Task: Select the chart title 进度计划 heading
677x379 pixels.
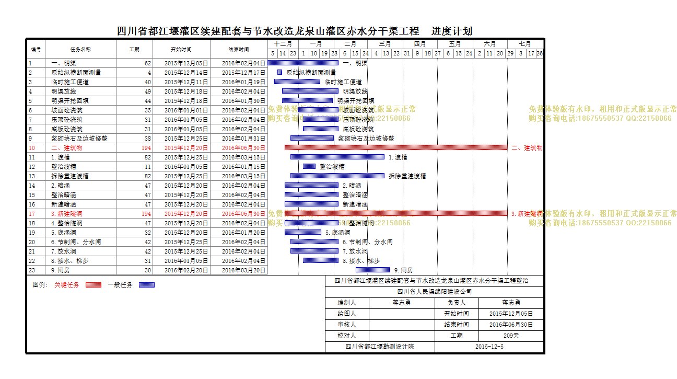Action: coord(452,31)
